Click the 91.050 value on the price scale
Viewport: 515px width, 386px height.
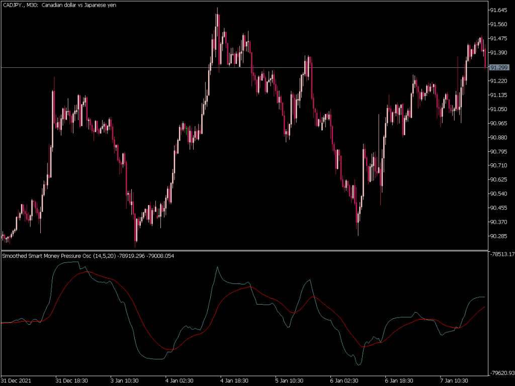click(x=499, y=109)
